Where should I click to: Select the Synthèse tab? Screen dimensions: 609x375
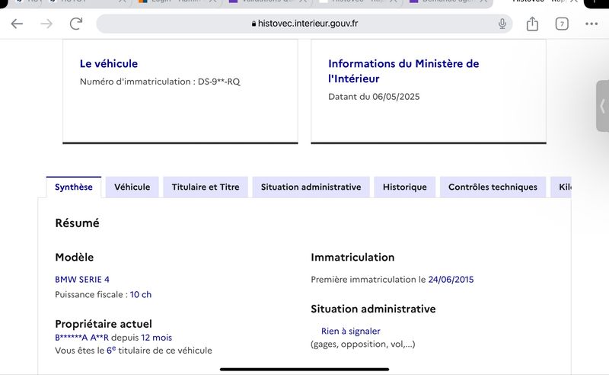(73, 187)
